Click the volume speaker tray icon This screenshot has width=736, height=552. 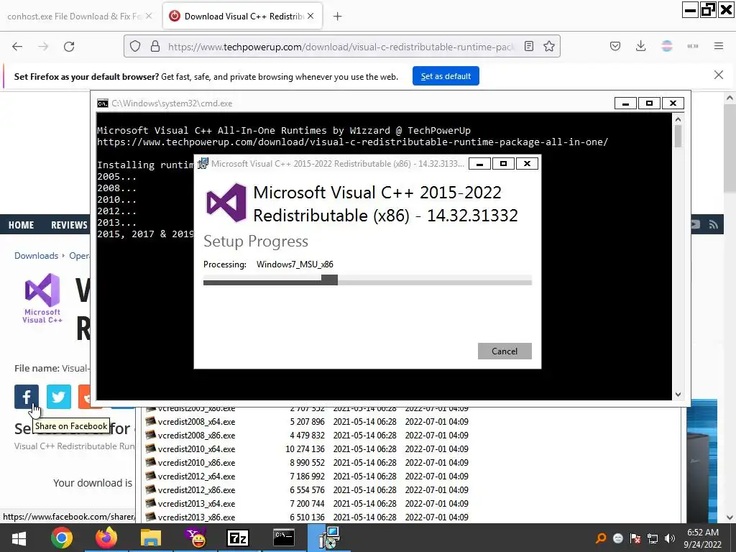[x=670, y=538]
